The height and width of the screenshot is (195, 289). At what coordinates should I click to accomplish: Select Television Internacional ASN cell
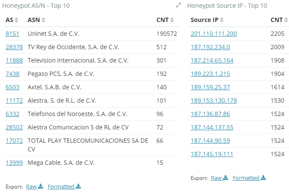[x=78, y=60]
